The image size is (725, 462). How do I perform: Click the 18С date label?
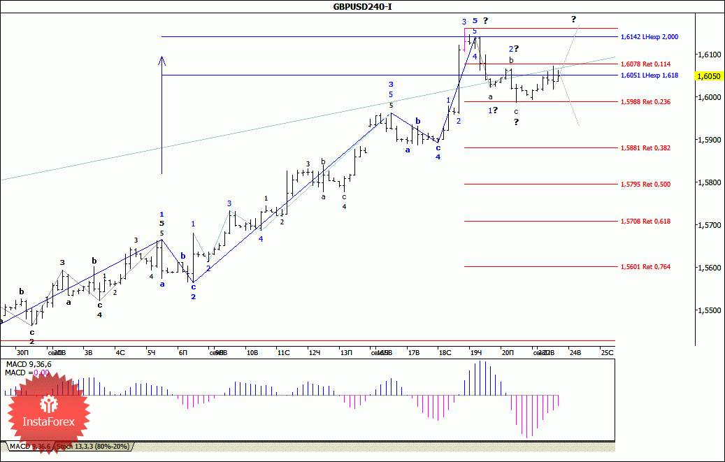(445, 353)
